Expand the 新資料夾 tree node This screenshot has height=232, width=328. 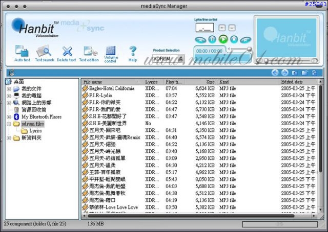9,138
